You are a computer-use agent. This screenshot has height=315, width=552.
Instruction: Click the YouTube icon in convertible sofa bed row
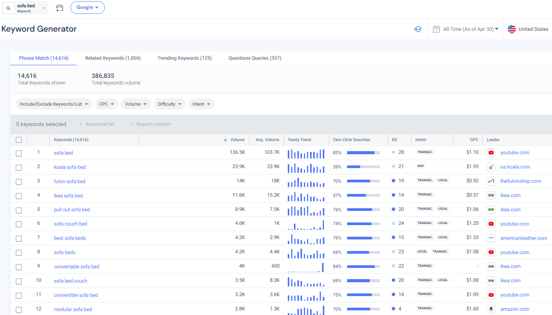491,295
